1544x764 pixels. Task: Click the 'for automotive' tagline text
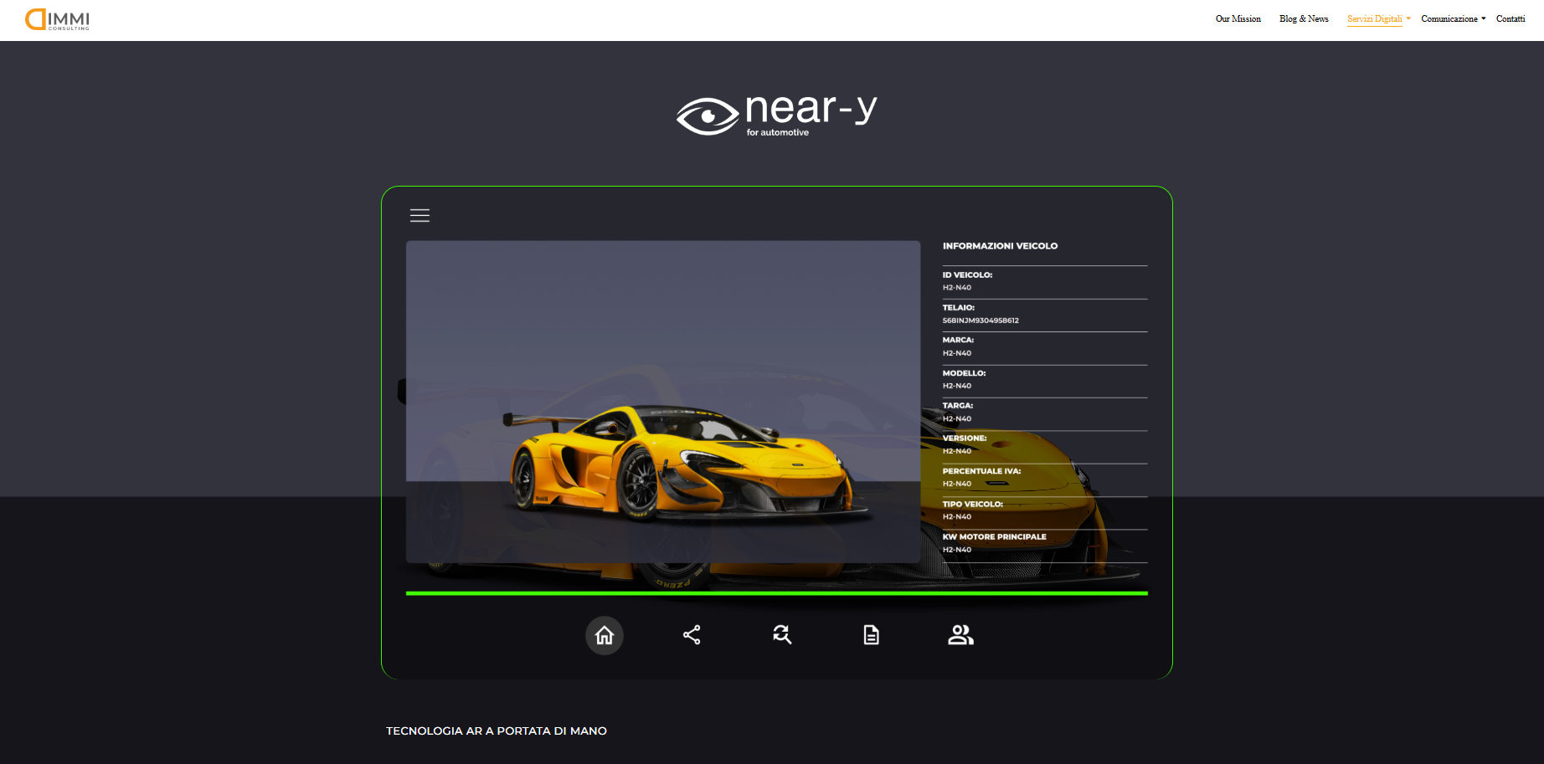click(x=778, y=132)
